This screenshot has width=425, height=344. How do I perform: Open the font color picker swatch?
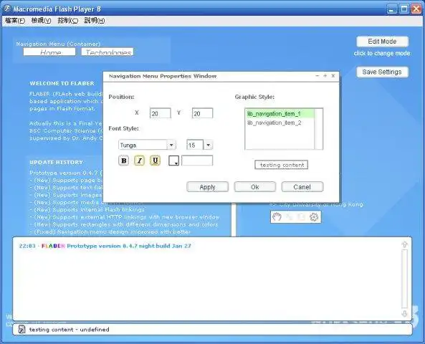(173, 161)
